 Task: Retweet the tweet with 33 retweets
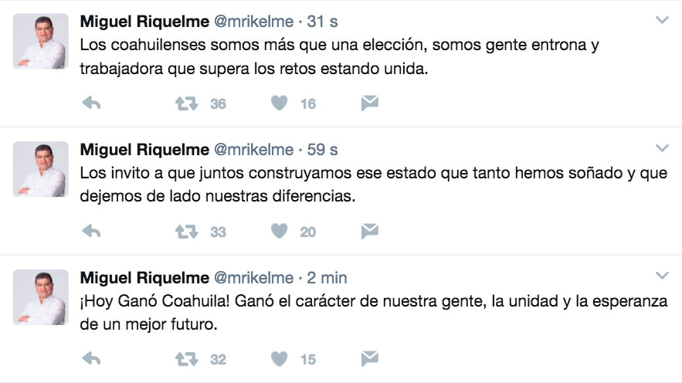[x=188, y=230]
